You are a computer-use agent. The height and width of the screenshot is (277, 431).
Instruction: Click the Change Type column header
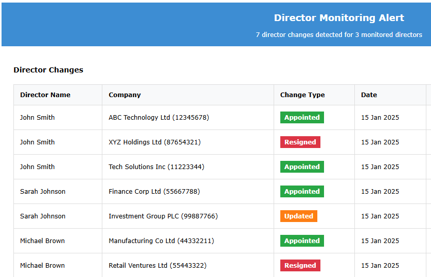(302, 95)
